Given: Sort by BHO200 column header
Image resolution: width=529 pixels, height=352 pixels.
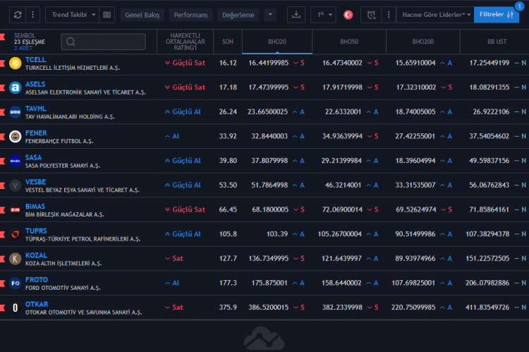Looking at the screenshot, I should click(x=422, y=42).
